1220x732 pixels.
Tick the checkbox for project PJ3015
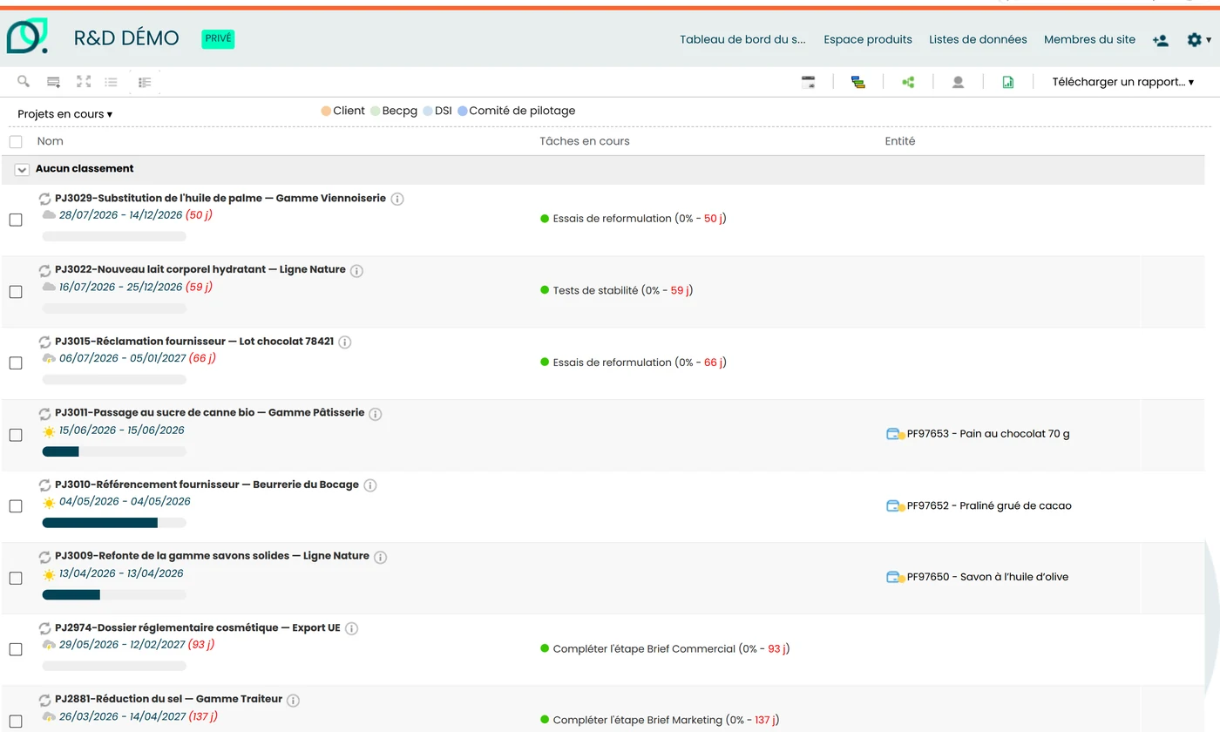click(x=16, y=363)
